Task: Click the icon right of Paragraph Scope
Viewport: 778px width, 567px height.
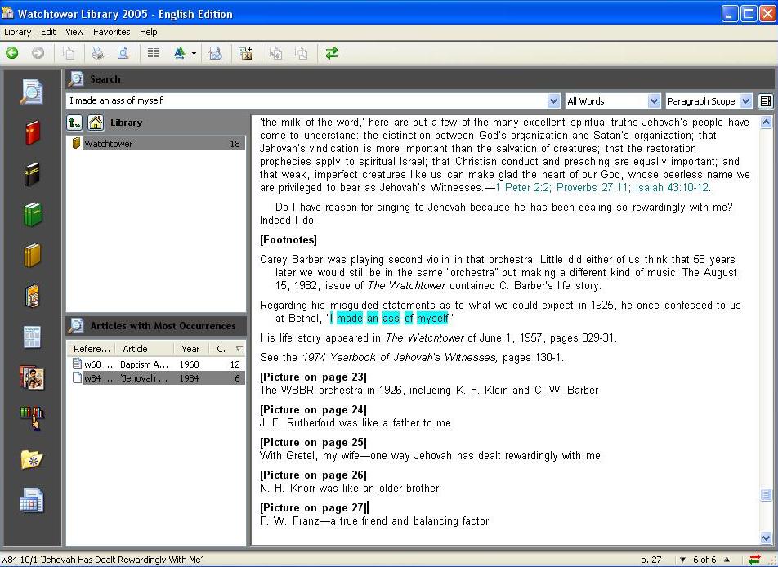Action: tap(766, 101)
